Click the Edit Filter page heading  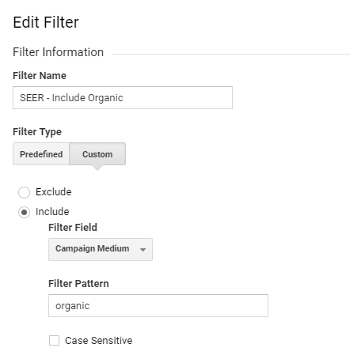46,22
